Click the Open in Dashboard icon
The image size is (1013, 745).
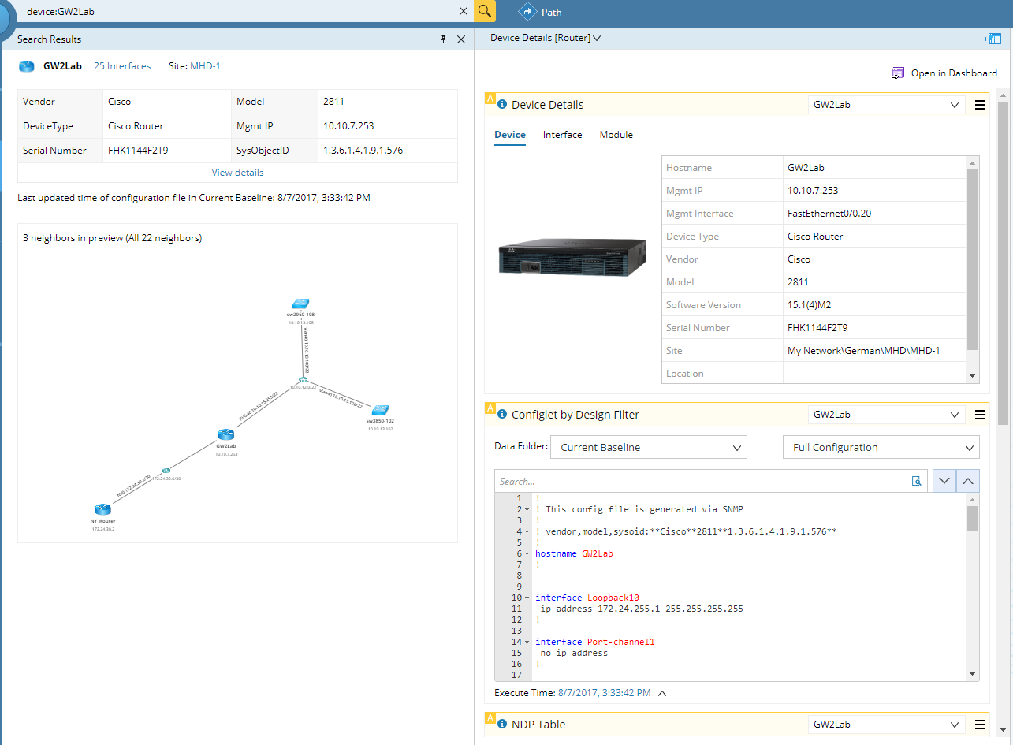(x=898, y=73)
